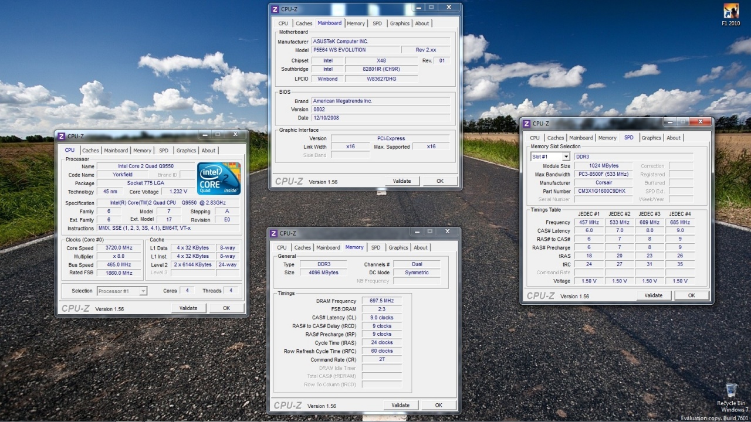This screenshot has width=751, height=422.
Task: Click the Intel Core 2 Quad logo
Action: tap(219, 178)
